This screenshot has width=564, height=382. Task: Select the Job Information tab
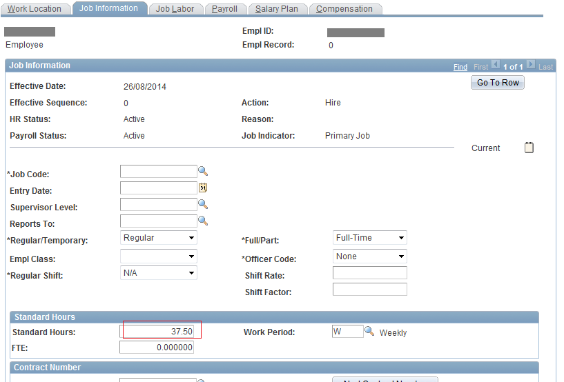point(108,8)
